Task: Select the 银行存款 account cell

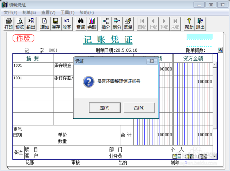Action: 63,81
